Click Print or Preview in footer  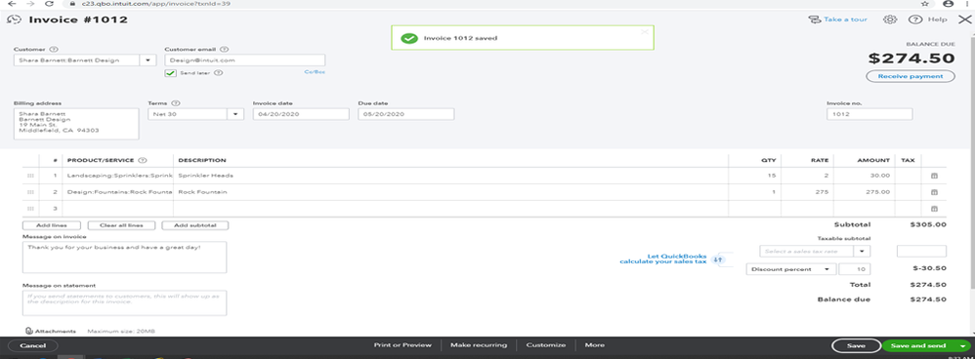click(x=403, y=345)
